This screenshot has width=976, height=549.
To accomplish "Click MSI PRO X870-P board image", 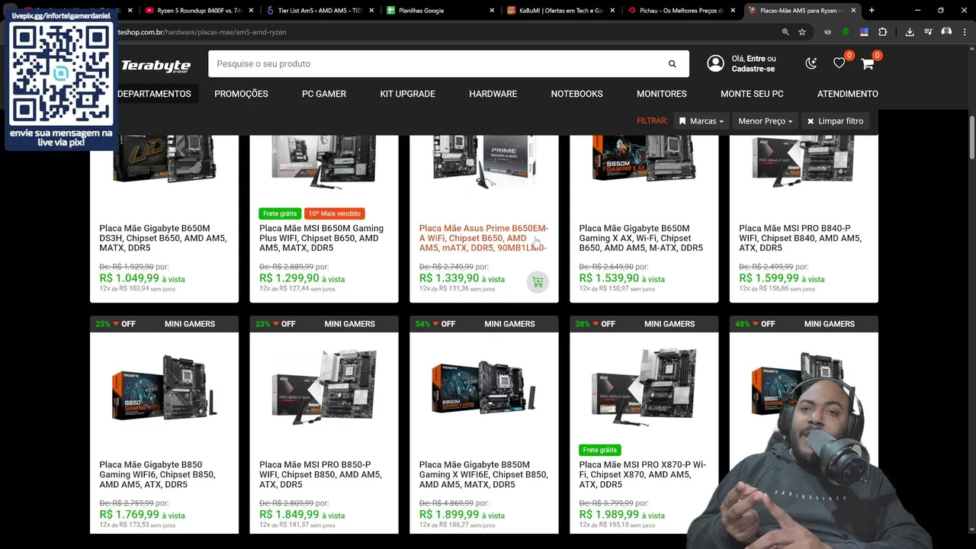I will (644, 386).
